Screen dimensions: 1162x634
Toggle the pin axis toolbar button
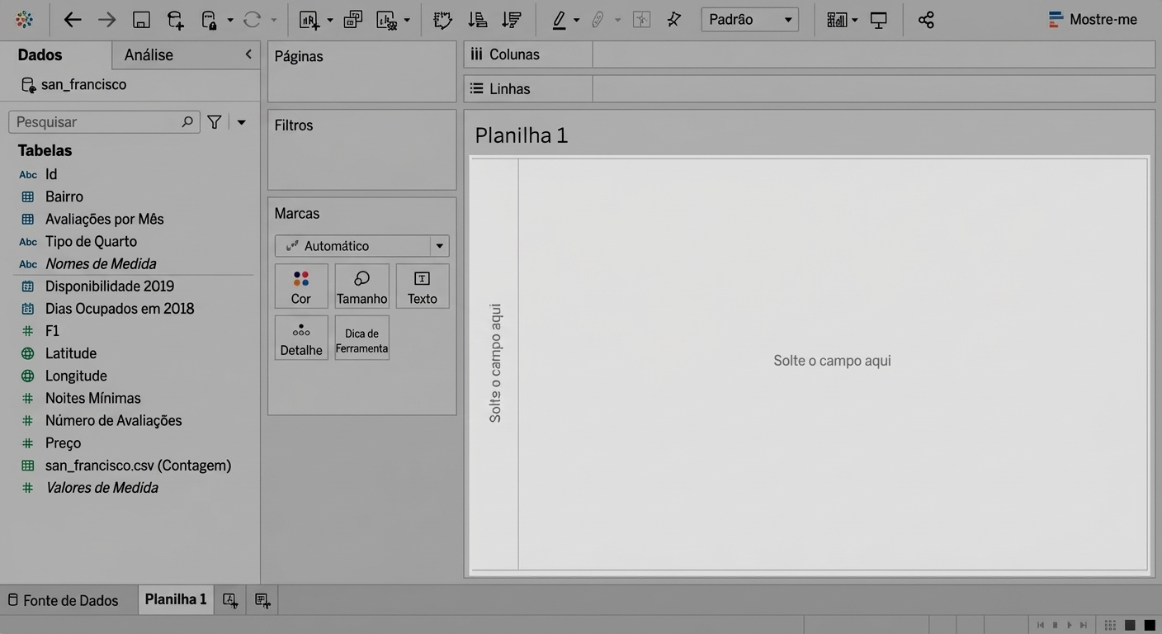674,20
